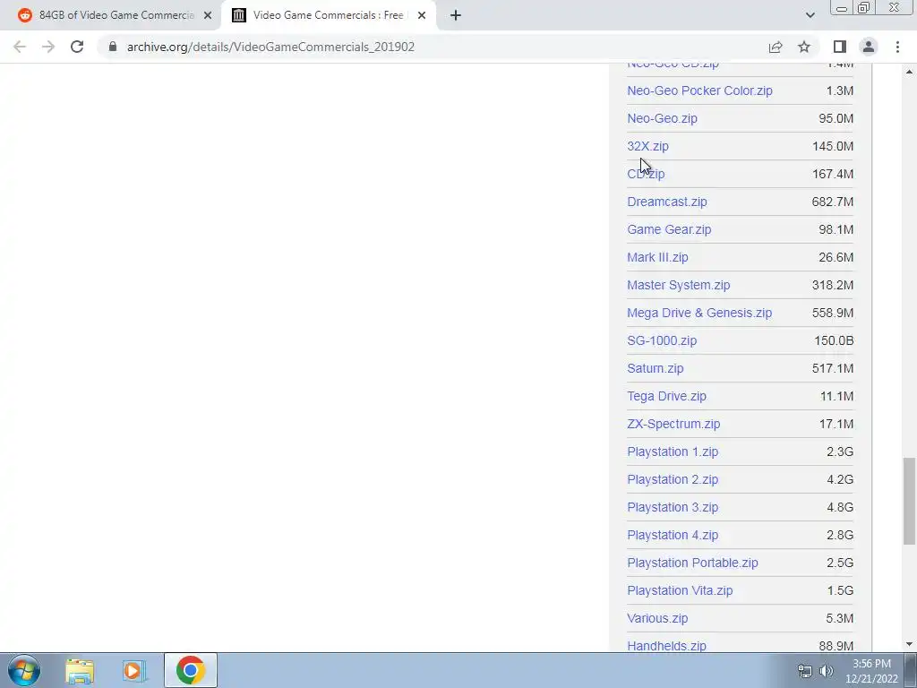Open the CD.zip link
This screenshot has height=688, width=917.
[x=646, y=174]
